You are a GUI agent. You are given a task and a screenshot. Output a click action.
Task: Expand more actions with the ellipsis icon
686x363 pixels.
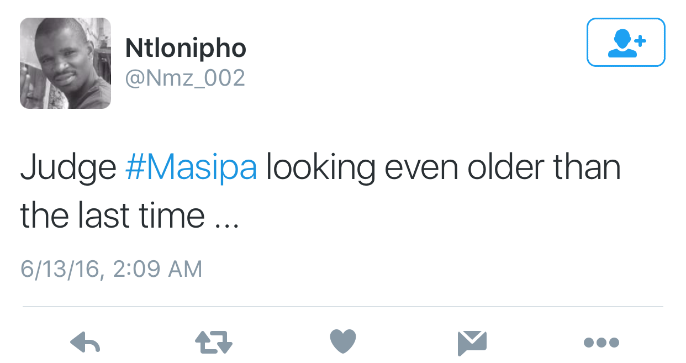click(x=601, y=343)
